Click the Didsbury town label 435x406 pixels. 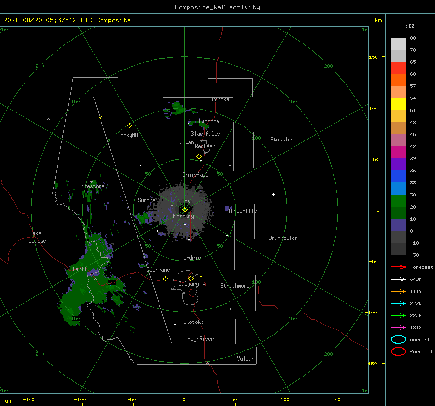[x=182, y=216]
